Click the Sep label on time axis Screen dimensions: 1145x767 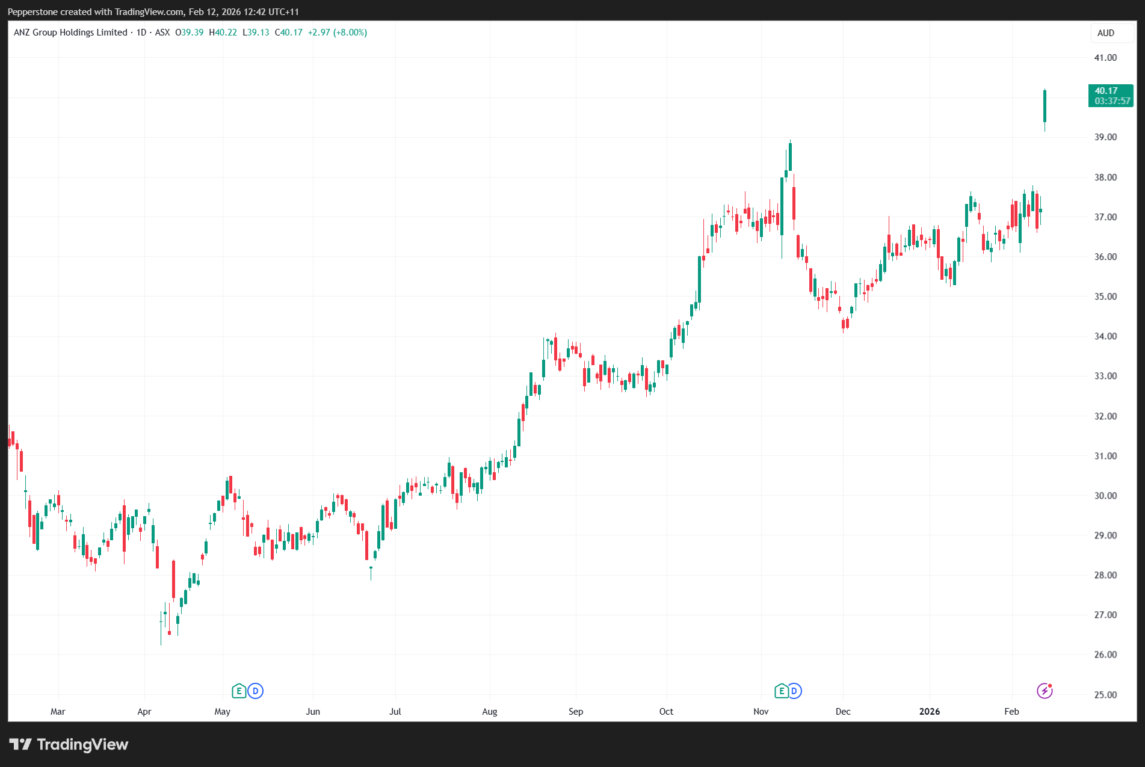(576, 711)
